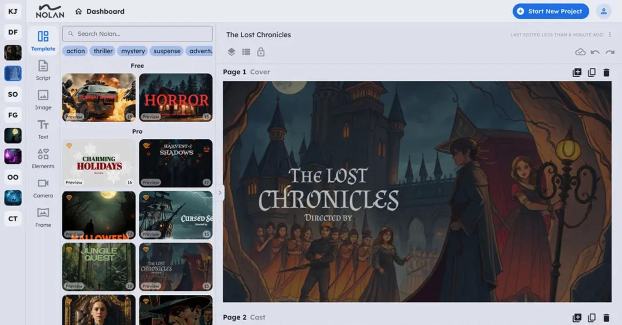Open the Script panel in sidebar
This screenshot has height=325, width=622.
coord(43,71)
